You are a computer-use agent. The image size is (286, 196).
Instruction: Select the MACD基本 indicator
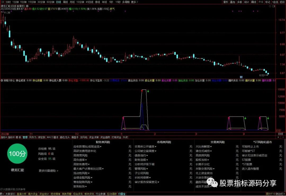(53, 137)
